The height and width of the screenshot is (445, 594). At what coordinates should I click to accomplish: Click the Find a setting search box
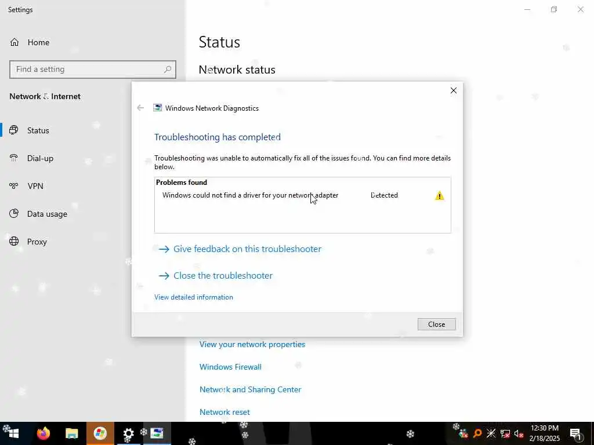pos(93,70)
